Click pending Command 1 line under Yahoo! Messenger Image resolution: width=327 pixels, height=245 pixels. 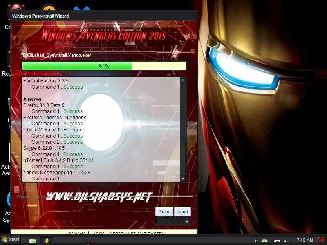(47, 179)
